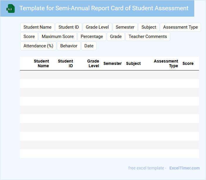Select the Assessment Type tag

click(x=180, y=27)
